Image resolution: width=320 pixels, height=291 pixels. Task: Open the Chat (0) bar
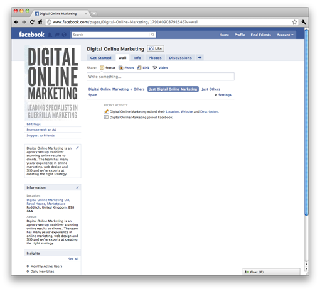click(x=271, y=272)
